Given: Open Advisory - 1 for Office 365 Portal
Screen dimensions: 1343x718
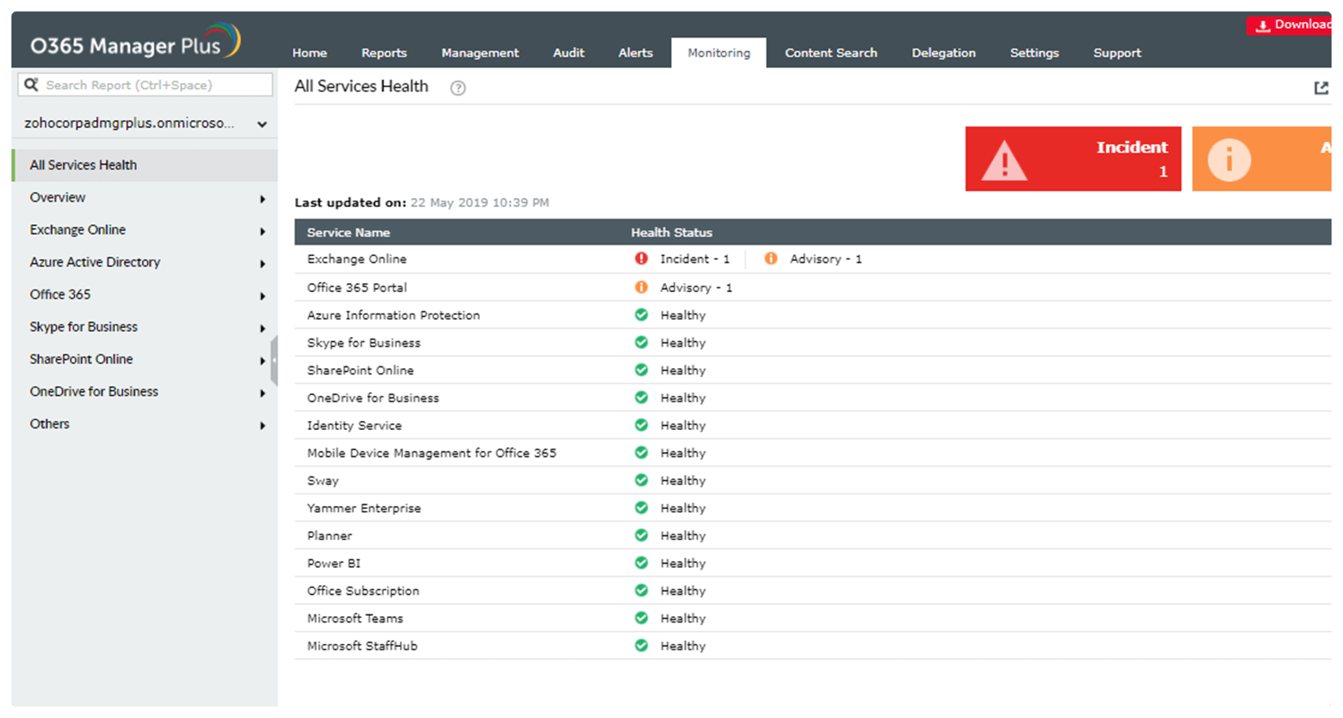Looking at the screenshot, I should point(696,288).
